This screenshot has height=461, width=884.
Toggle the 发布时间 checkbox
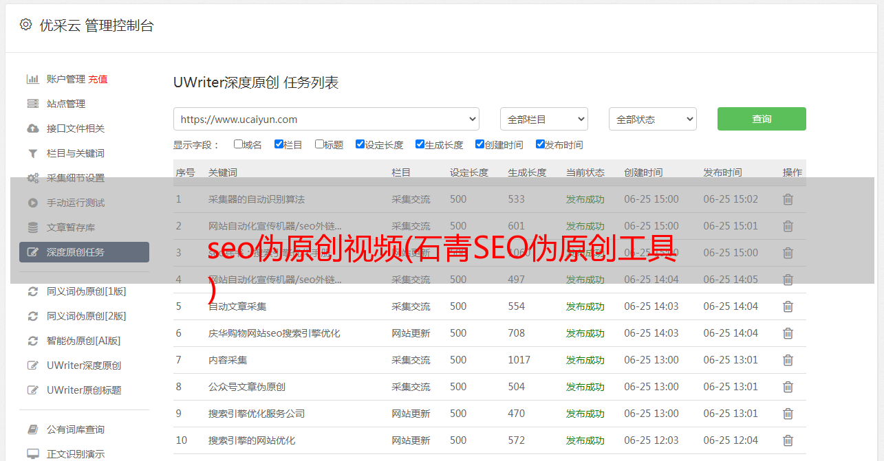(x=540, y=144)
